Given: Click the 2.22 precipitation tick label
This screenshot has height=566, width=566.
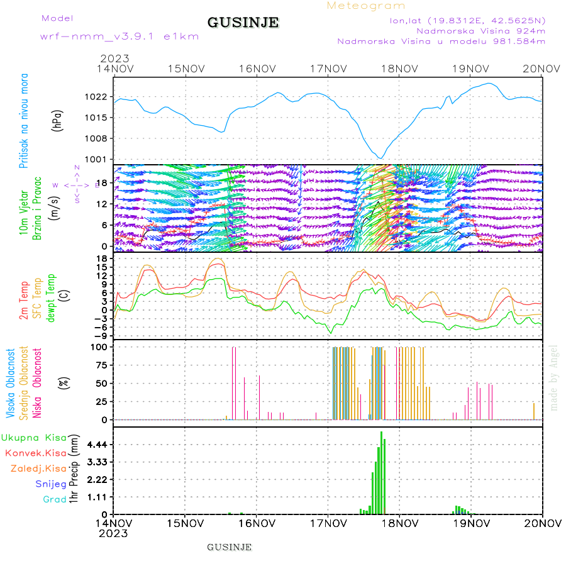Looking at the screenshot, I should 97,480.
